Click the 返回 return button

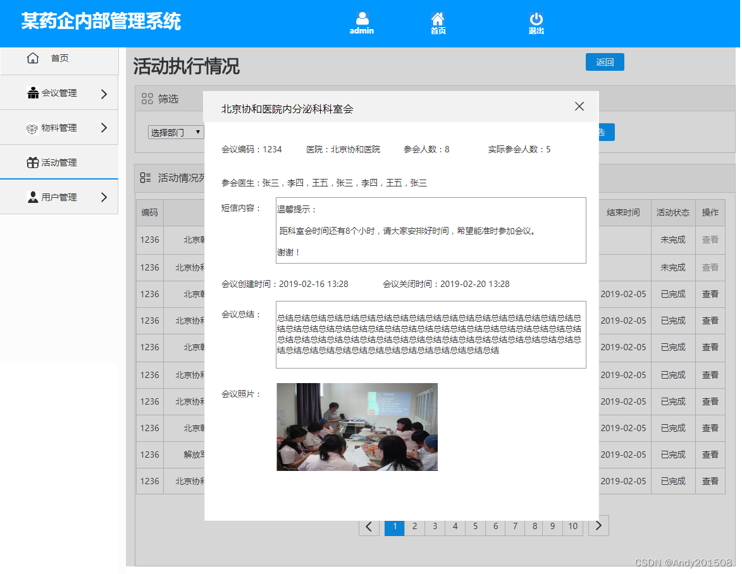[x=604, y=62]
